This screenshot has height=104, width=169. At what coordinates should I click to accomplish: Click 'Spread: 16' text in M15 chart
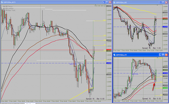[90, 99]
